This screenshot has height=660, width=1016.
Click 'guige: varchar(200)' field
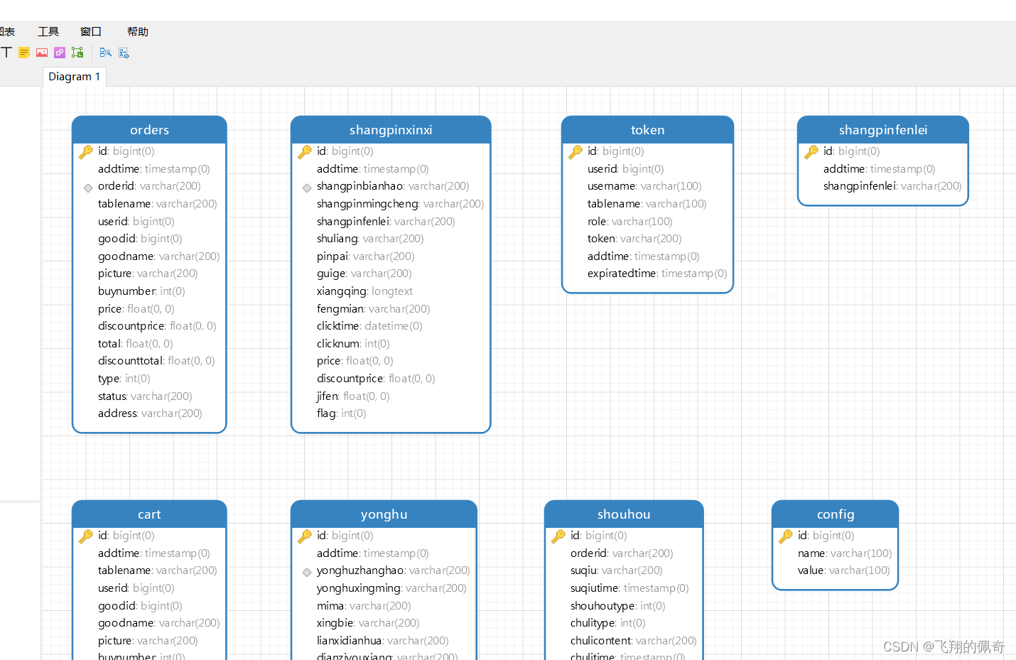pyautogui.click(x=364, y=274)
